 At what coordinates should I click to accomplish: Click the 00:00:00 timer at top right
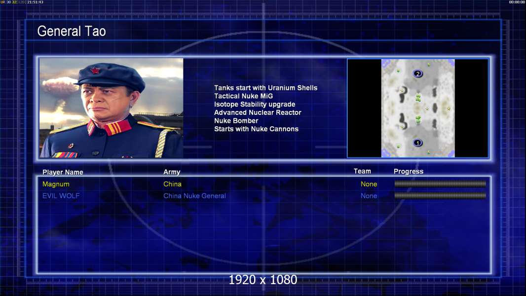[x=517, y=2]
